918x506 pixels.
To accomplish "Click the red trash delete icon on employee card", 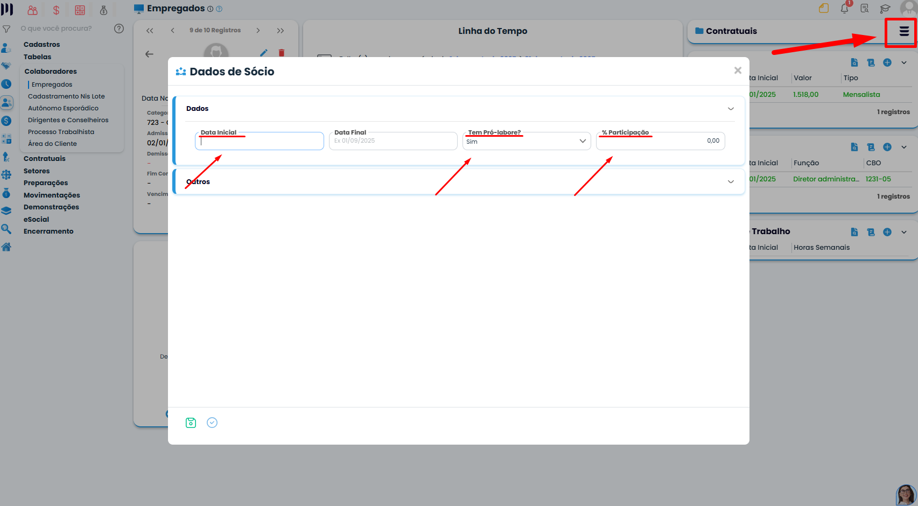I will pos(281,53).
